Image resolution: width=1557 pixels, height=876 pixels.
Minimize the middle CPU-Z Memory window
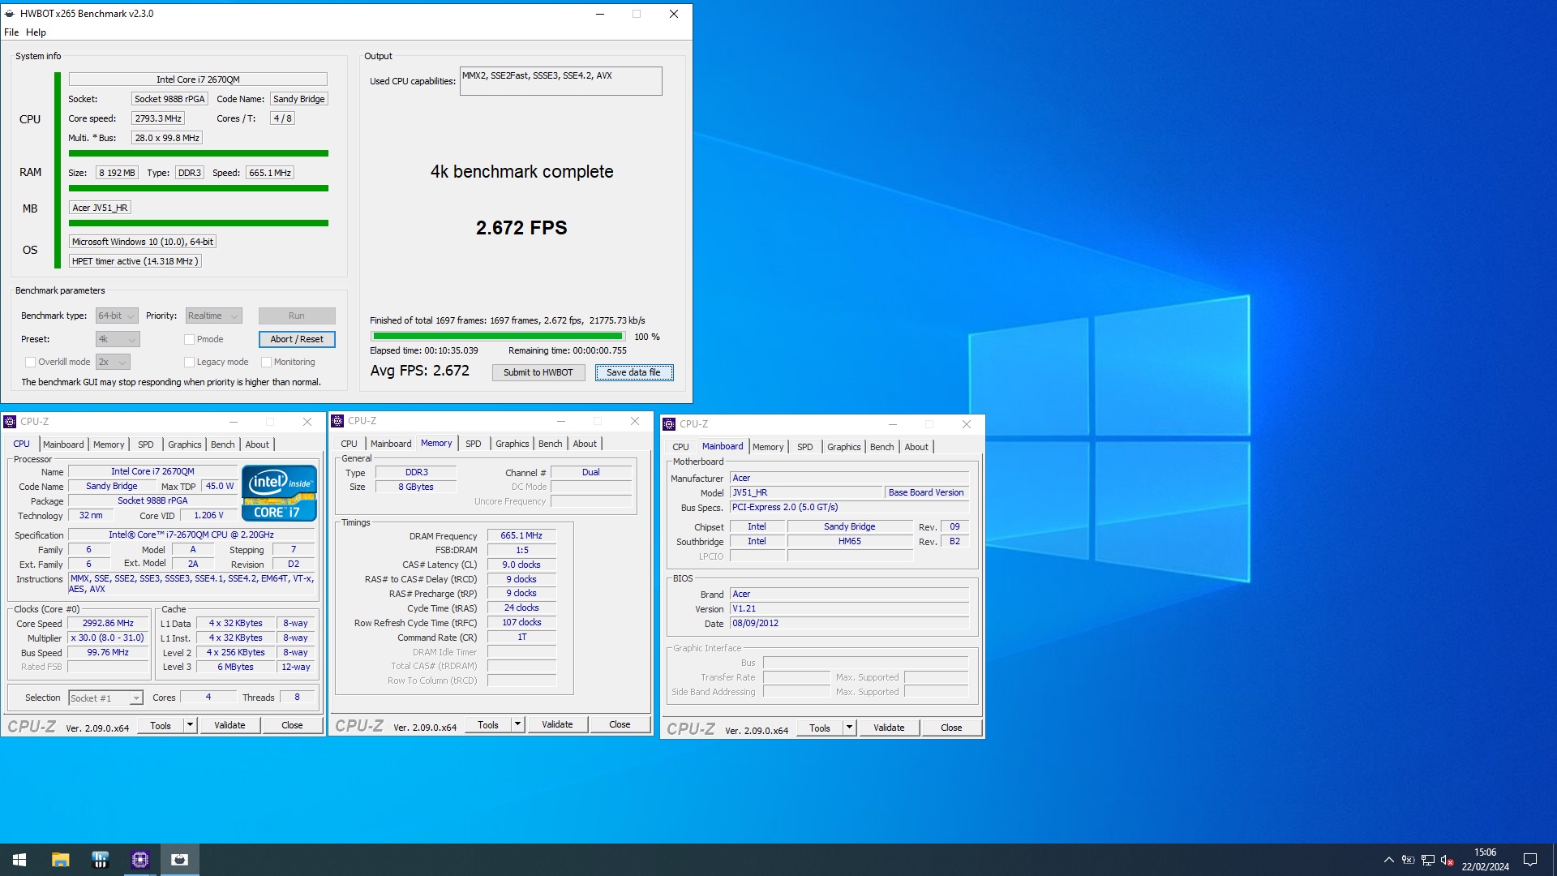[560, 421]
